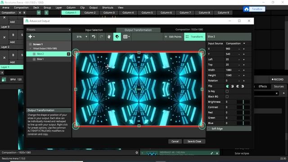Click the Cancel button
Screen dimensions: 288x162
pyautogui.click(x=175, y=141)
